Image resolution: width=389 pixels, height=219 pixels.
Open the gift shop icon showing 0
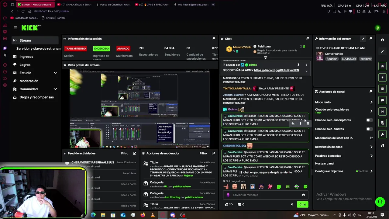(x=241, y=204)
